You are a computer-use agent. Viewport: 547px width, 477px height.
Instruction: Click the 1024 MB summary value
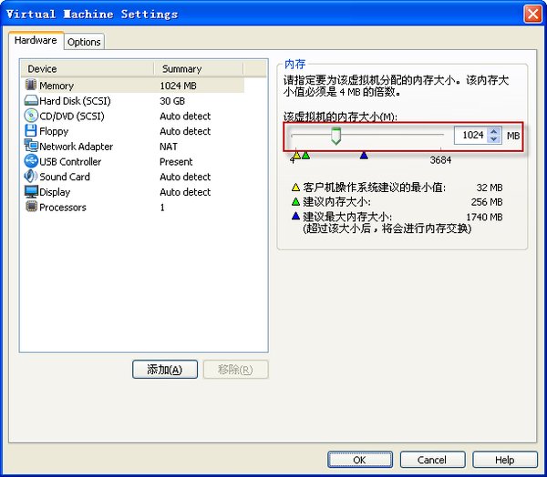179,86
